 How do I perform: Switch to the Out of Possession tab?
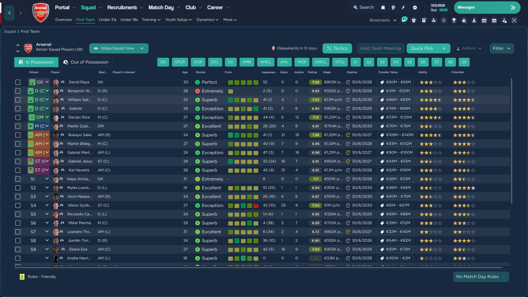coord(85,62)
